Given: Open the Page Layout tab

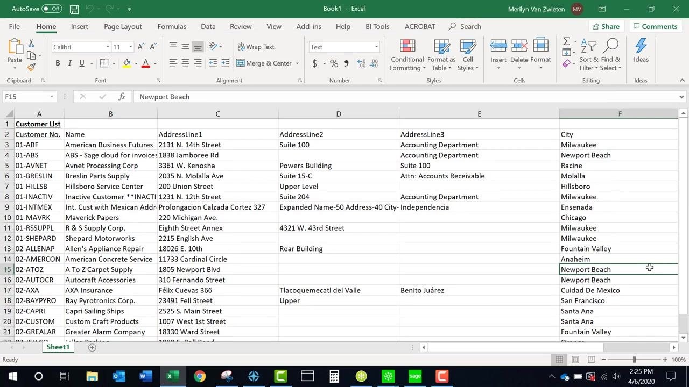Looking at the screenshot, I should (x=123, y=26).
